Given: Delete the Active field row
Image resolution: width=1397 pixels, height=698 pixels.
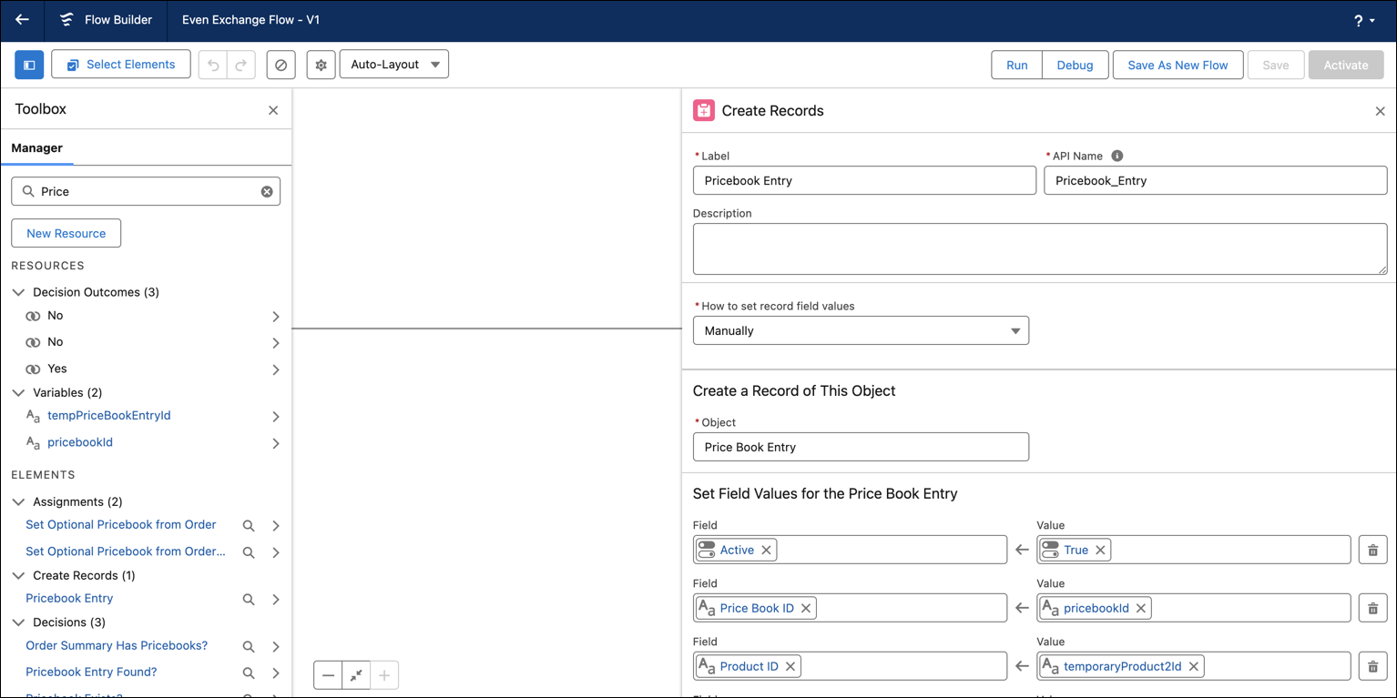Looking at the screenshot, I should (x=1372, y=550).
